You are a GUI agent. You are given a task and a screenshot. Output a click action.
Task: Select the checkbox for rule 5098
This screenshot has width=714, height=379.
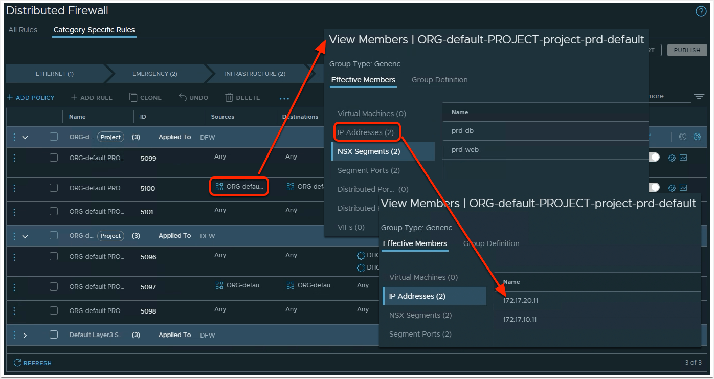54,310
